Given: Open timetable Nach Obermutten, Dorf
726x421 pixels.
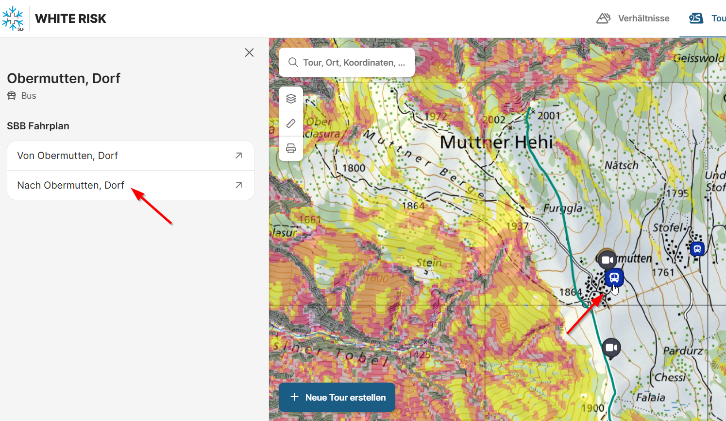Looking at the screenshot, I should click(71, 185).
